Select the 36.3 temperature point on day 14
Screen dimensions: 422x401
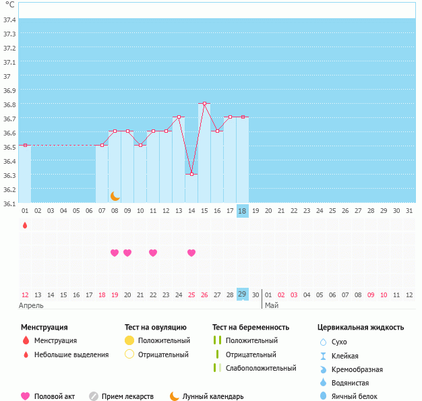[191, 174]
